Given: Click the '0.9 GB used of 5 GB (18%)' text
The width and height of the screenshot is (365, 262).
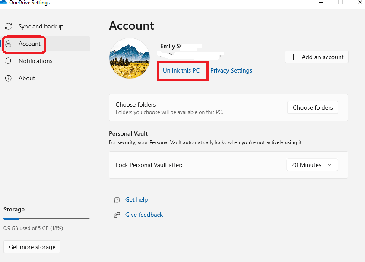Looking at the screenshot, I should pyautogui.click(x=33, y=228).
